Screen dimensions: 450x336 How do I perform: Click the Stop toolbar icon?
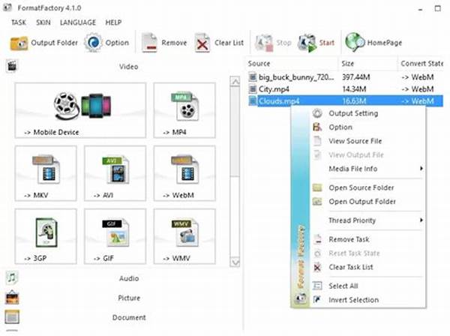point(264,43)
